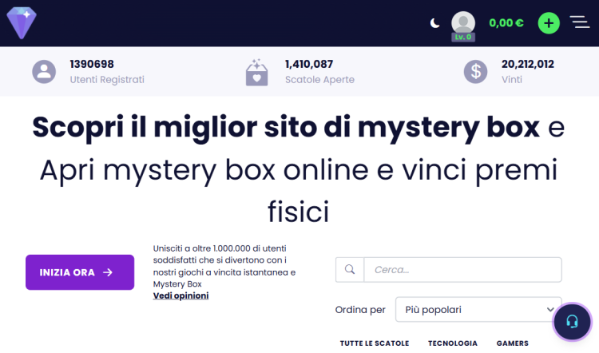Click the dropdown chevron in Ordina per

tap(550, 310)
